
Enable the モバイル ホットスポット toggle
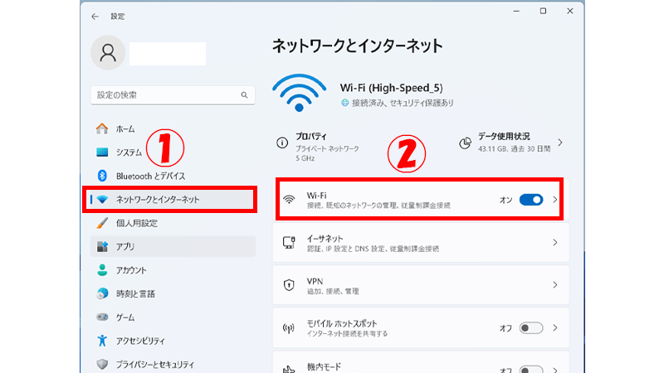coord(531,328)
